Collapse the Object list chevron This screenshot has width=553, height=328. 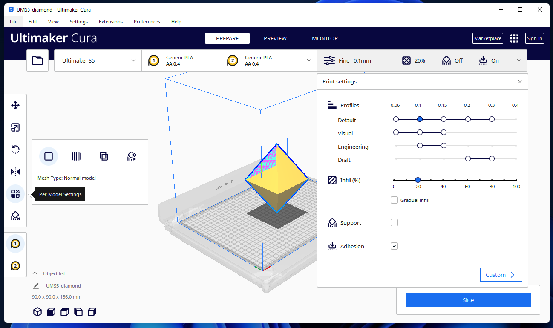click(35, 273)
